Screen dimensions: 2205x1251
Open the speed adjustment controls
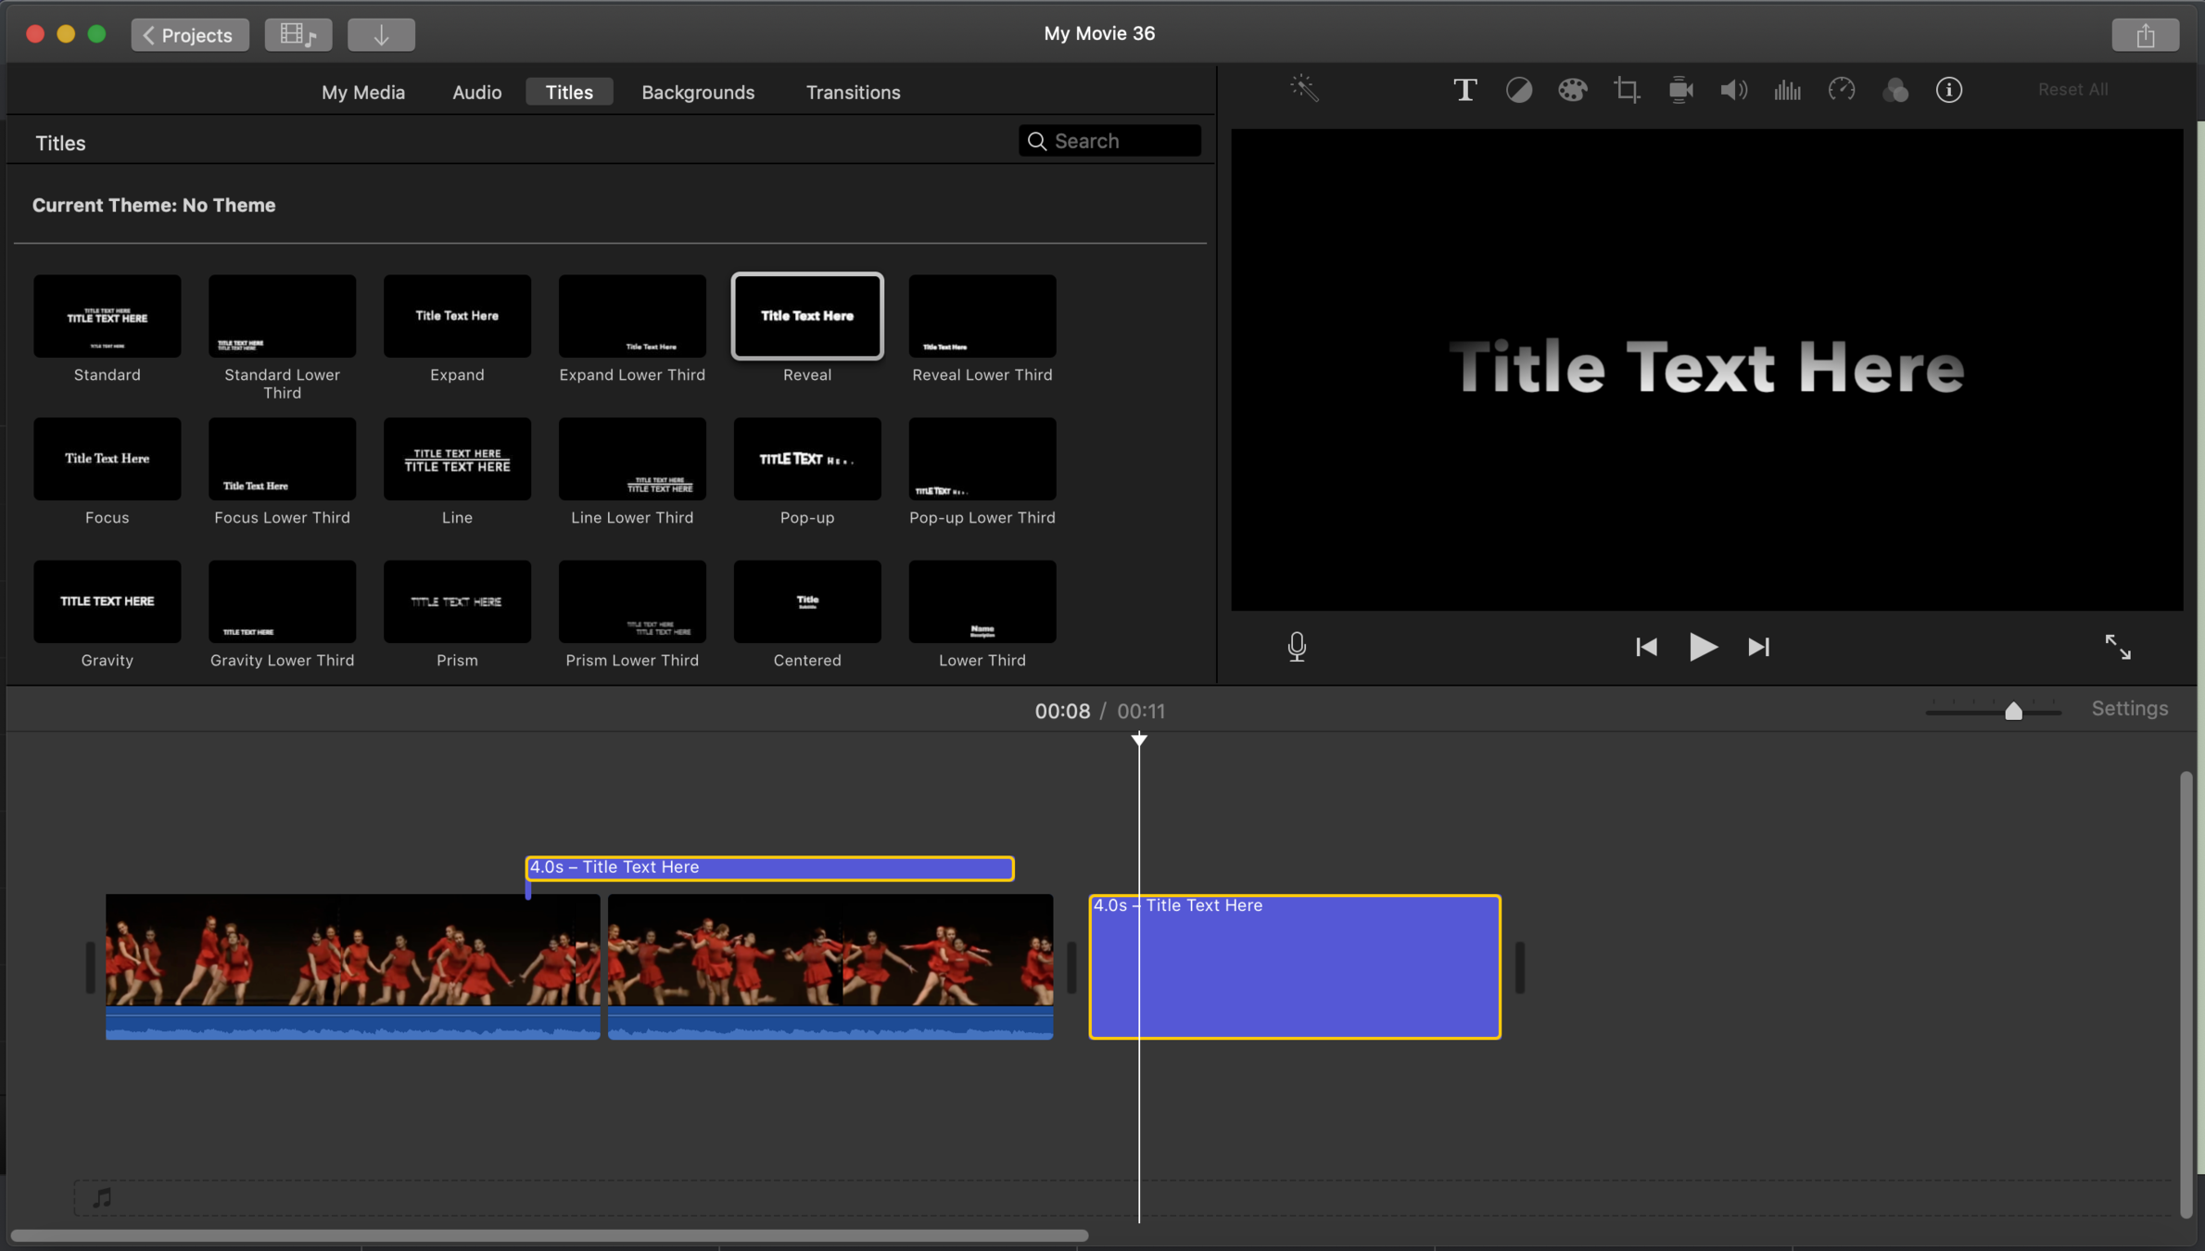1841,90
